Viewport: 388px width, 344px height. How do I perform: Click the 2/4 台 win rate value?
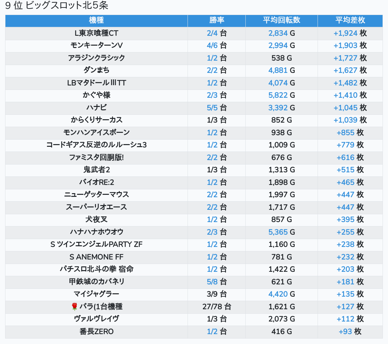tap(217, 33)
